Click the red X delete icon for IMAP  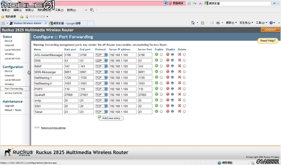pyautogui.click(x=180, y=66)
